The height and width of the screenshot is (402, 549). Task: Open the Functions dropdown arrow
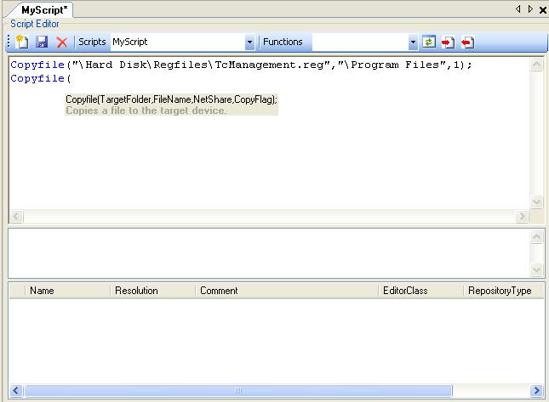[x=413, y=42]
